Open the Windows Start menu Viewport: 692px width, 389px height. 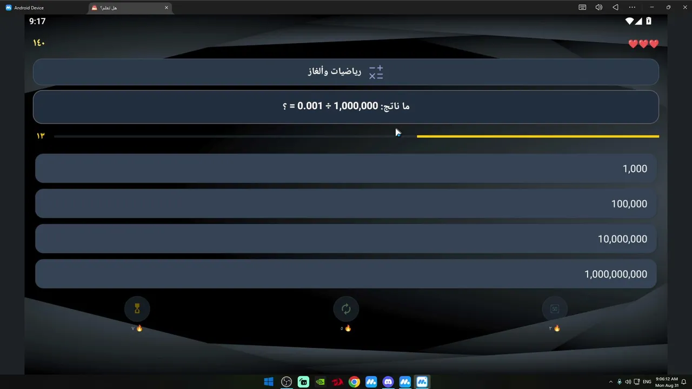269,382
